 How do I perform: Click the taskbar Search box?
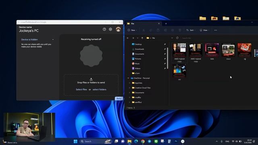(96, 141)
